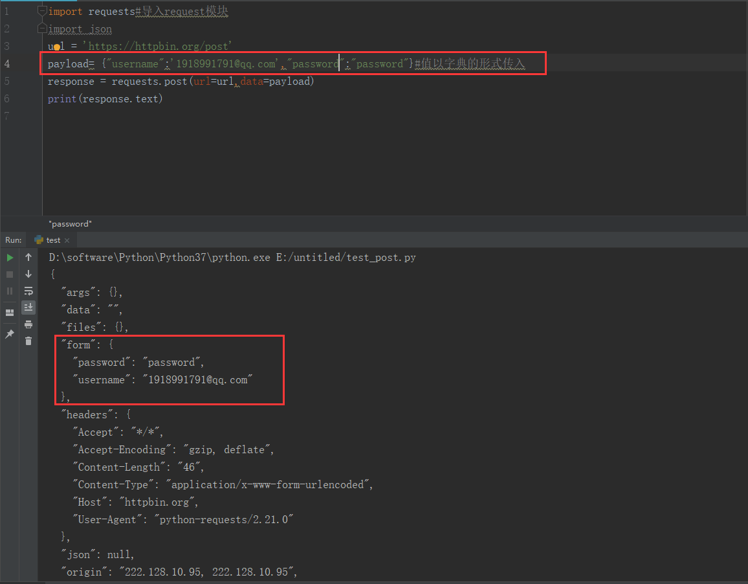Click the fold end marker on line 2
Screen dimensions: 748x584
pos(42,29)
